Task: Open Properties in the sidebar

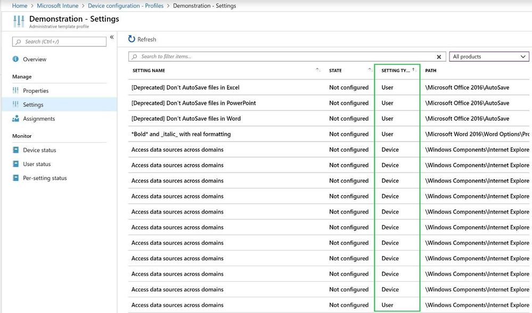Action: [x=36, y=90]
